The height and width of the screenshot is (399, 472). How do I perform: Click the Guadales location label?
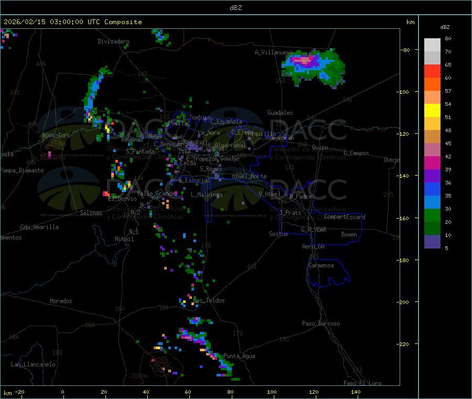coord(280,113)
